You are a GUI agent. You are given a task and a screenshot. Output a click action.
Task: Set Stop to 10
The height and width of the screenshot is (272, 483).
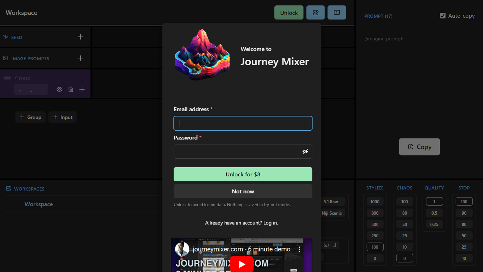(464, 259)
